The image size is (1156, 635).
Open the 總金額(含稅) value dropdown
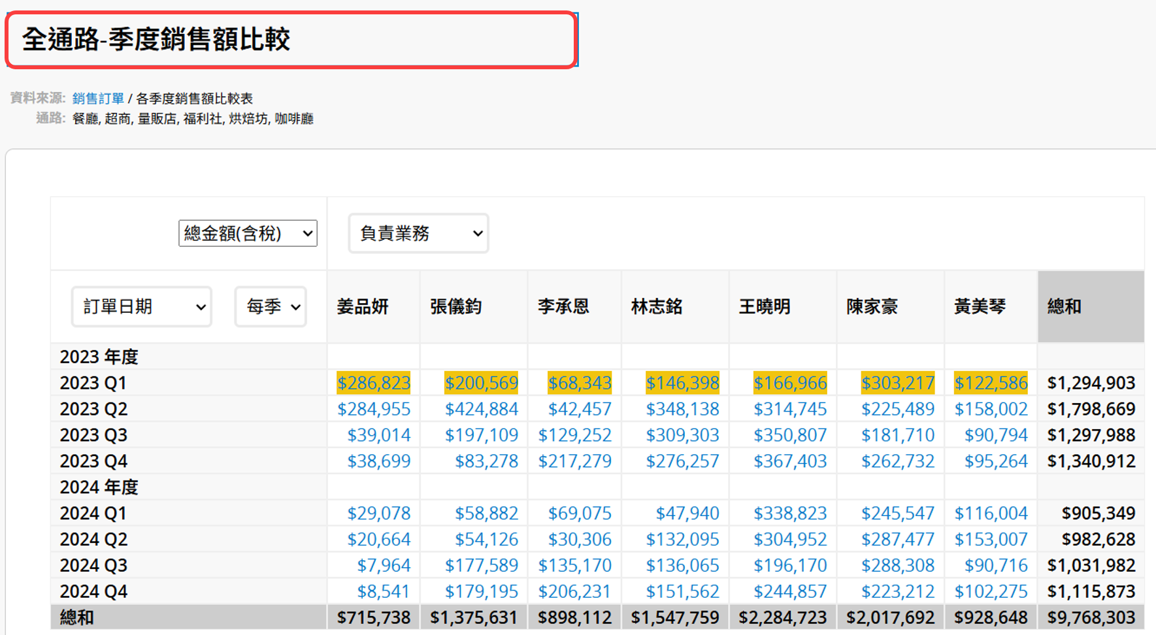click(248, 233)
